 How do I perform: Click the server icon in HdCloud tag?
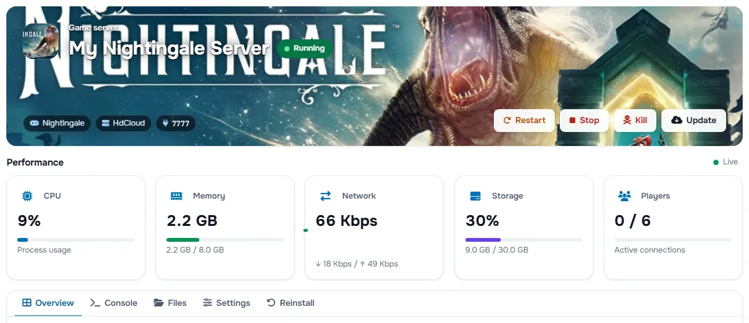[x=105, y=123]
